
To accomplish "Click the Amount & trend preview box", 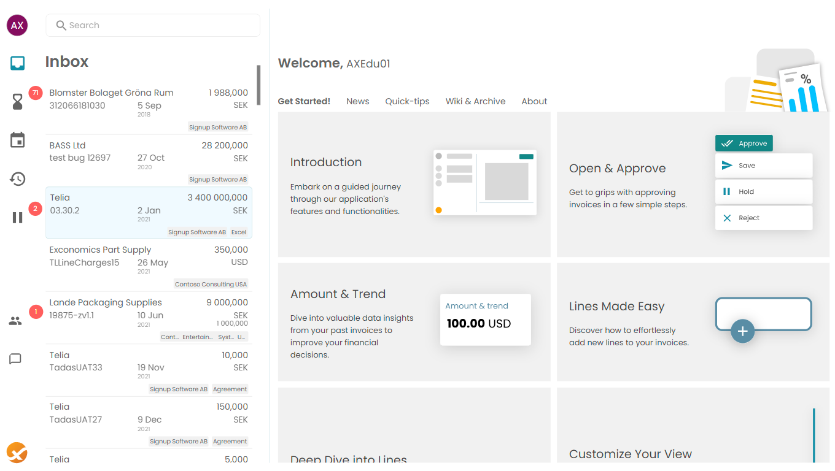I will 485,319.
